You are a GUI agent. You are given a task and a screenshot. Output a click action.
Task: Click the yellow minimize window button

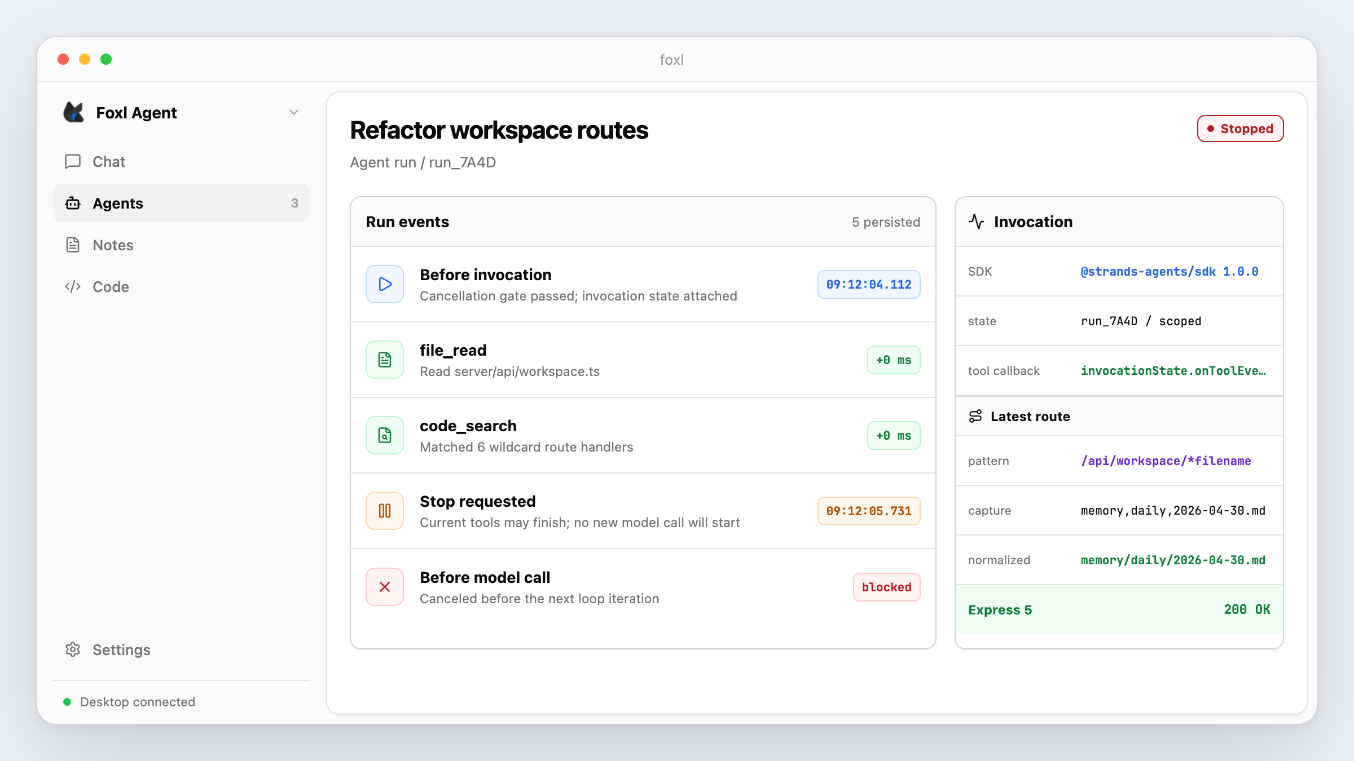click(85, 59)
